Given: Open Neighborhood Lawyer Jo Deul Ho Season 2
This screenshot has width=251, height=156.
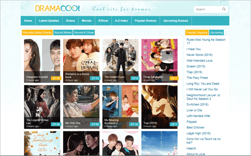Looking at the screenshot, I should pos(203,97).
